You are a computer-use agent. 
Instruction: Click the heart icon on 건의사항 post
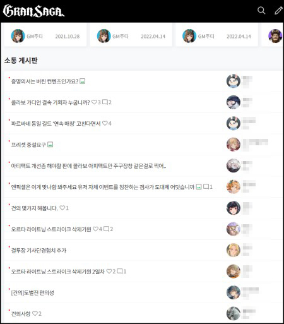(x=35, y=313)
